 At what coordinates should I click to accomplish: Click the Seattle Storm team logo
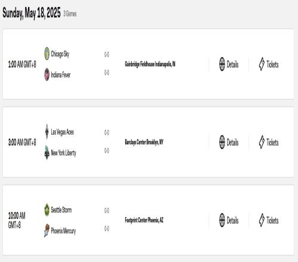click(46, 210)
